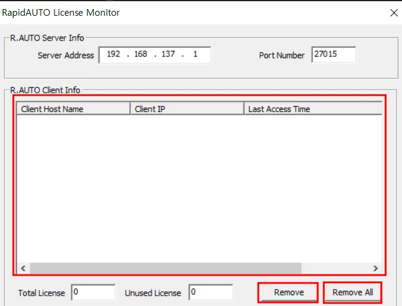Click the RapidAUTO License Monitor title bar
The height and width of the screenshot is (306, 402).
pos(182,12)
